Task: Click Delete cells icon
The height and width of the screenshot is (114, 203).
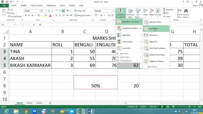Action: coord(152,11)
